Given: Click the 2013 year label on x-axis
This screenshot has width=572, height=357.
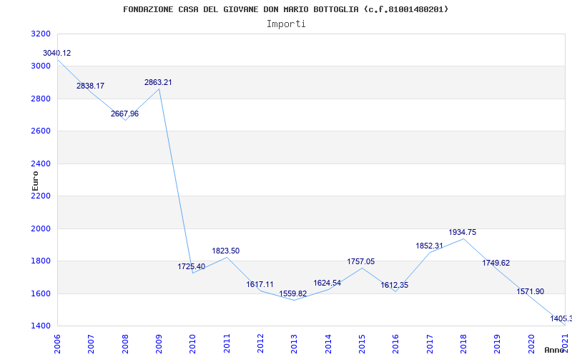Looking at the screenshot, I should [x=295, y=344].
